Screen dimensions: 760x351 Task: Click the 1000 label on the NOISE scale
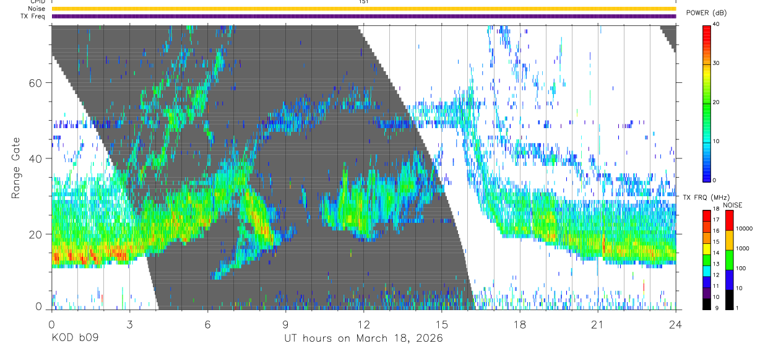pos(743,248)
